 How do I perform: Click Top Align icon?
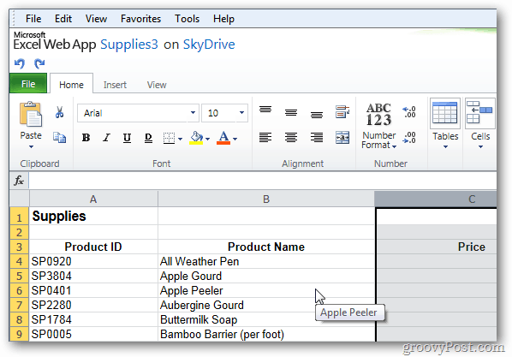click(x=265, y=110)
